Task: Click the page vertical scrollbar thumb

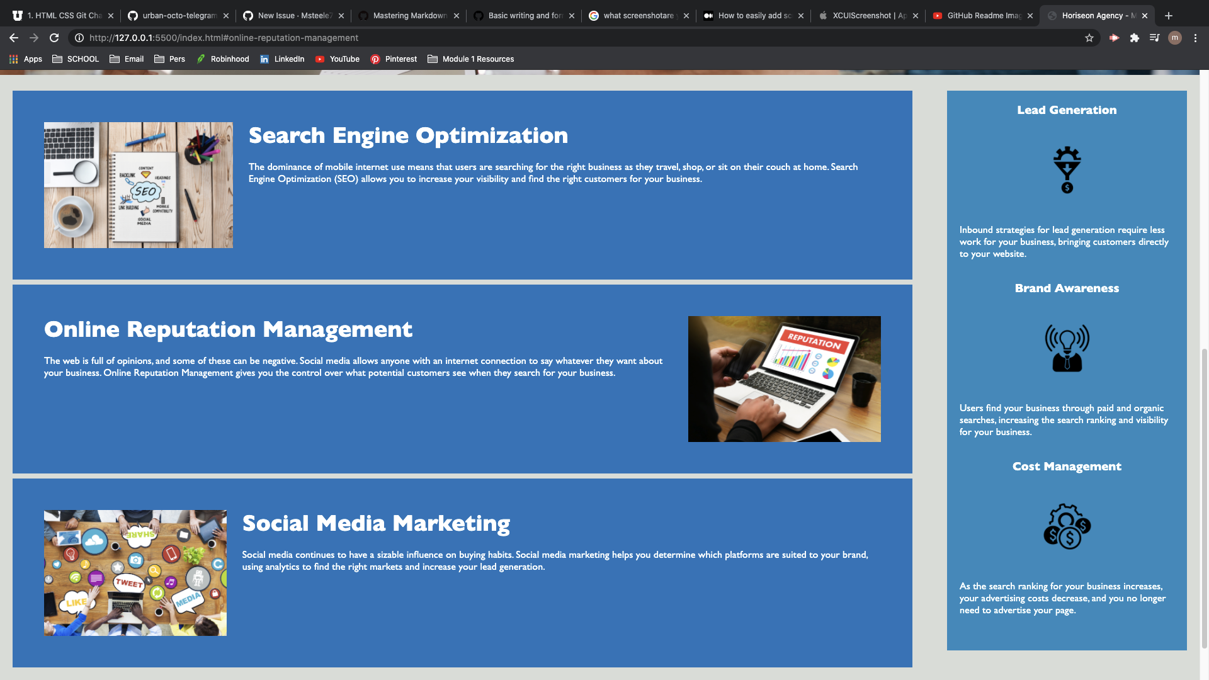Action: coord(1205,497)
